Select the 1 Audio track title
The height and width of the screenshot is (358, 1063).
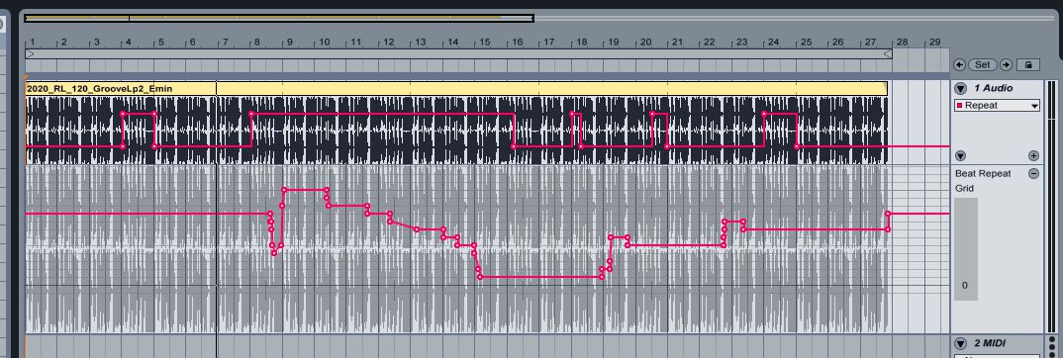tap(993, 89)
